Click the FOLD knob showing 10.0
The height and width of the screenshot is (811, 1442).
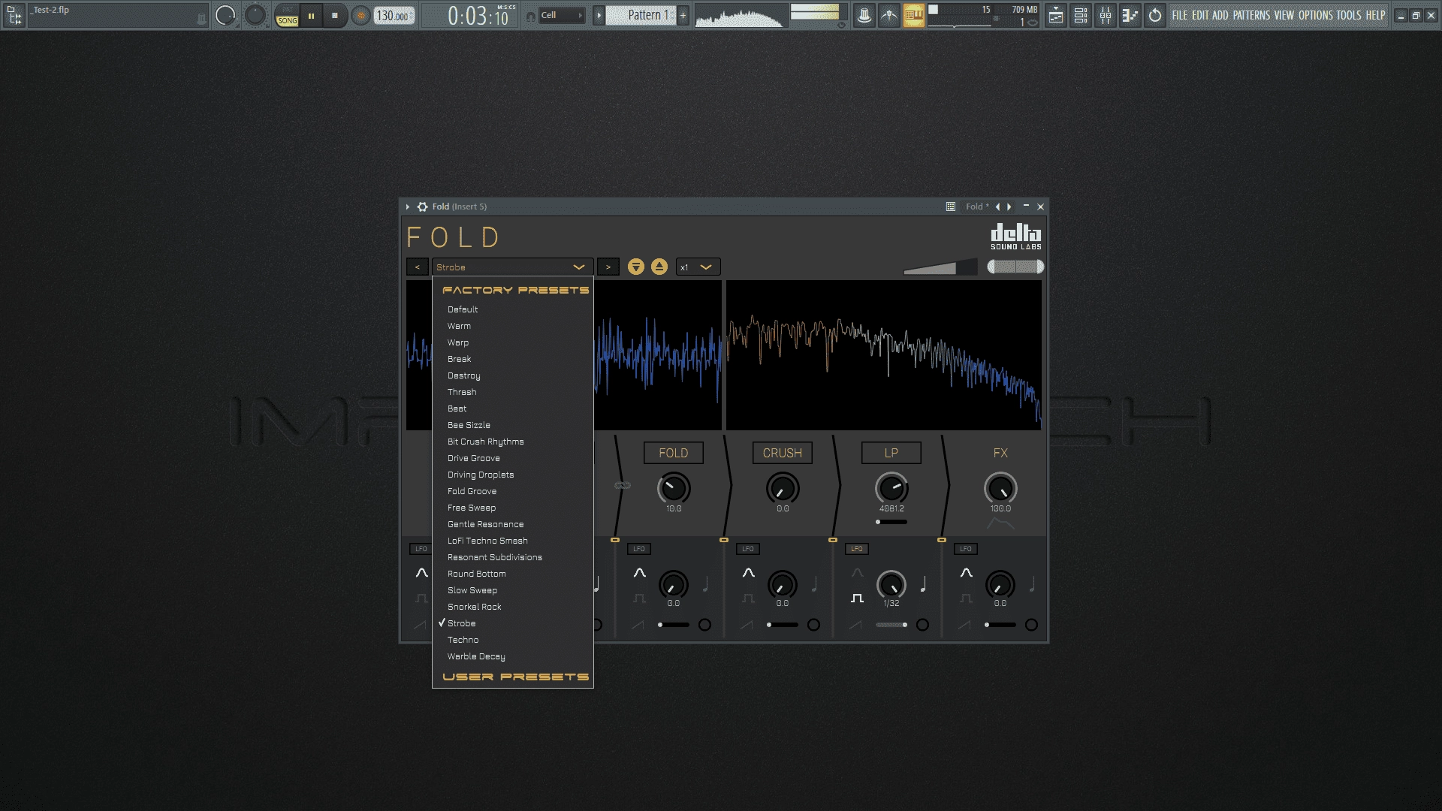tap(674, 489)
